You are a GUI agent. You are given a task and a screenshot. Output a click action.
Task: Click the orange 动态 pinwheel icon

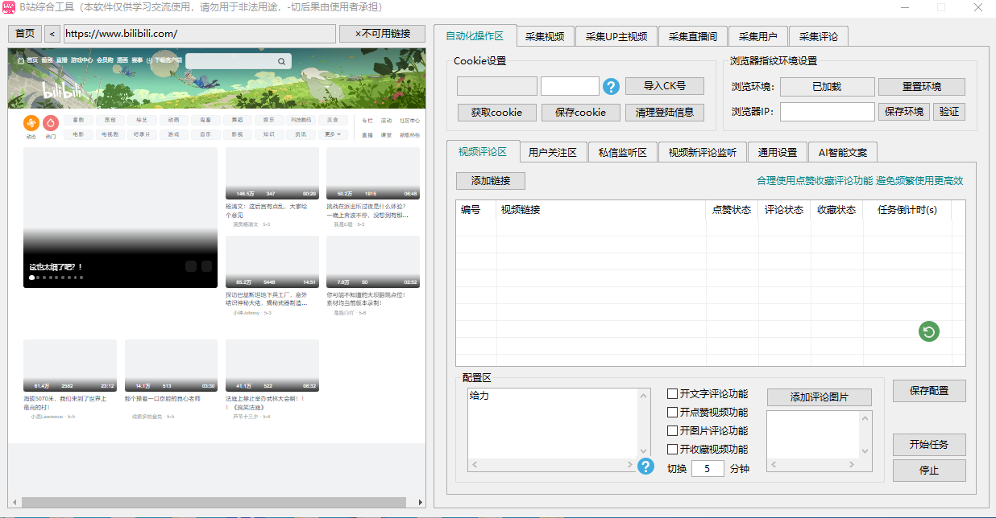pyautogui.click(x=31, y=123)
